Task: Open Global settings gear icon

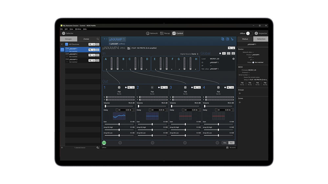Action: pos(224,54)
